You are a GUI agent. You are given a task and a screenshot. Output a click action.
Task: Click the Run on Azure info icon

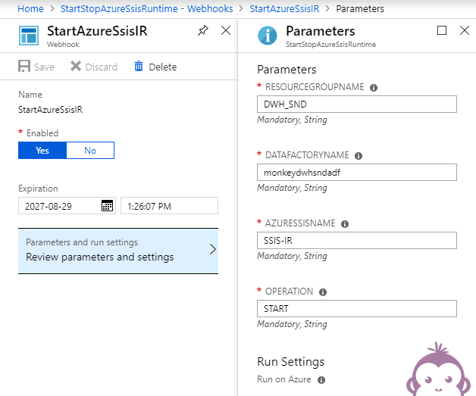(321, 380)
